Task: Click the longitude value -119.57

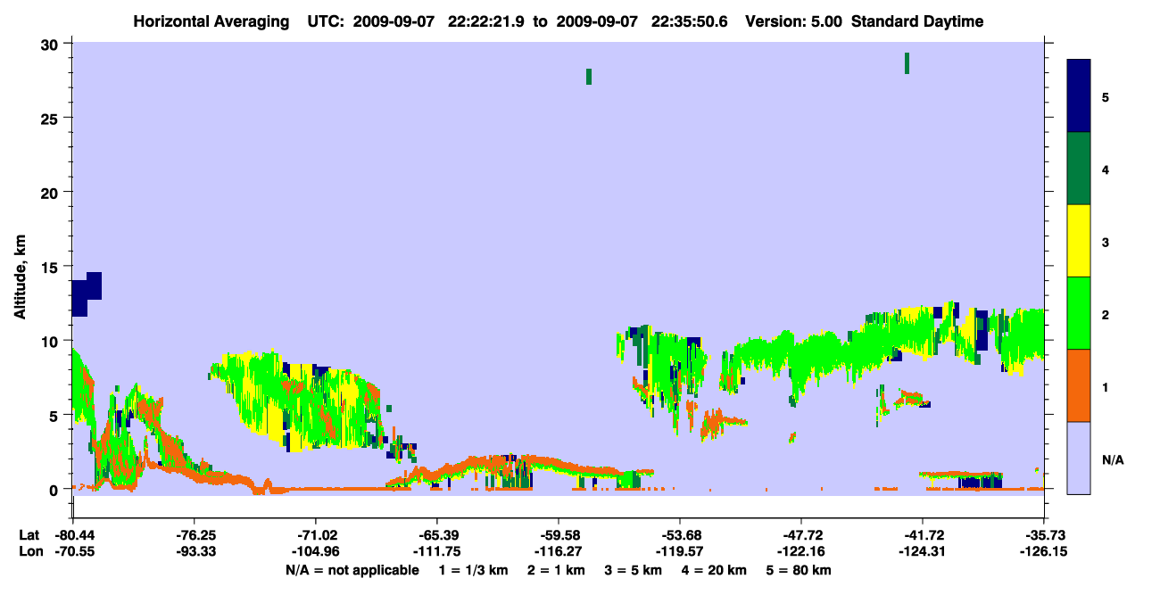Action: pos(680,551)
